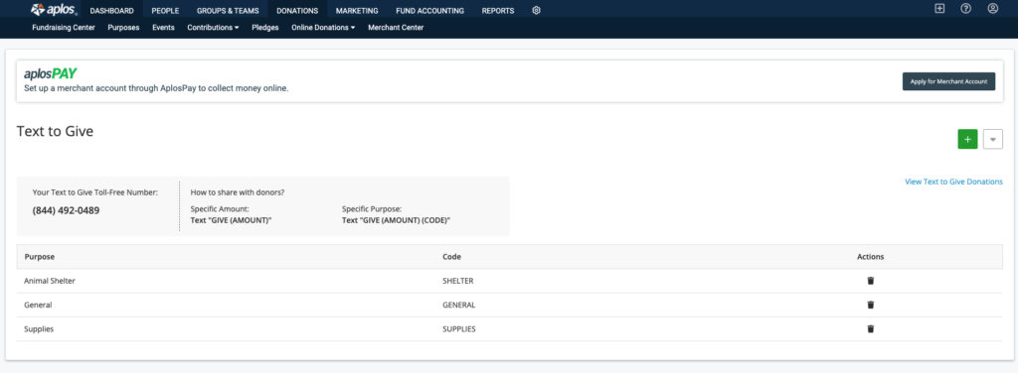Viewport: 1018px width, 373px height.
Task: Click the 'Text "GIVE (AMOUNT)"' instruction
Action: 231,220
